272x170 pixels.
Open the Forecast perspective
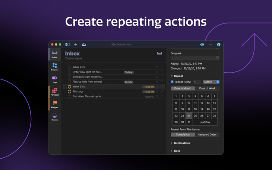(55, 92)
